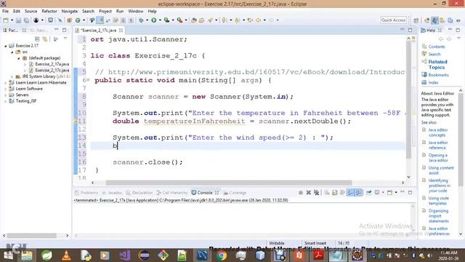This screenshot has height=262, width=465.
Task: Toggle Show Console When Standard Error Changes
Action: [358, 193]
